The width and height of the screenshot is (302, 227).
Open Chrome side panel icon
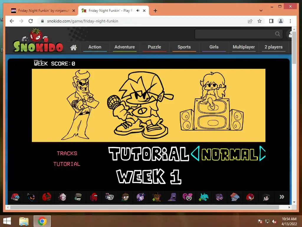pyautogui.click(x=271, y=21)
